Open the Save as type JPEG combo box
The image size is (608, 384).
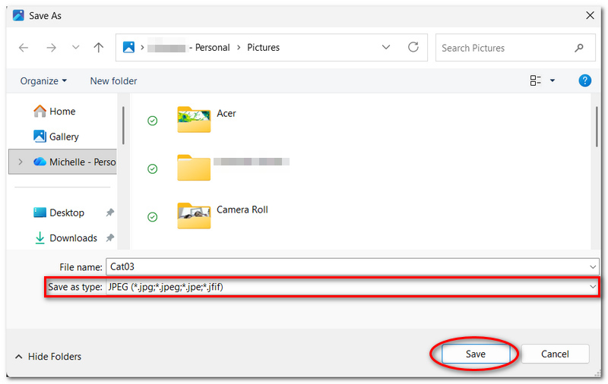click(x=352, y=287)
